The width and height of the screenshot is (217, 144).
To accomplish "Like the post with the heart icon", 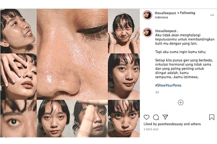I will pos(147,117).
